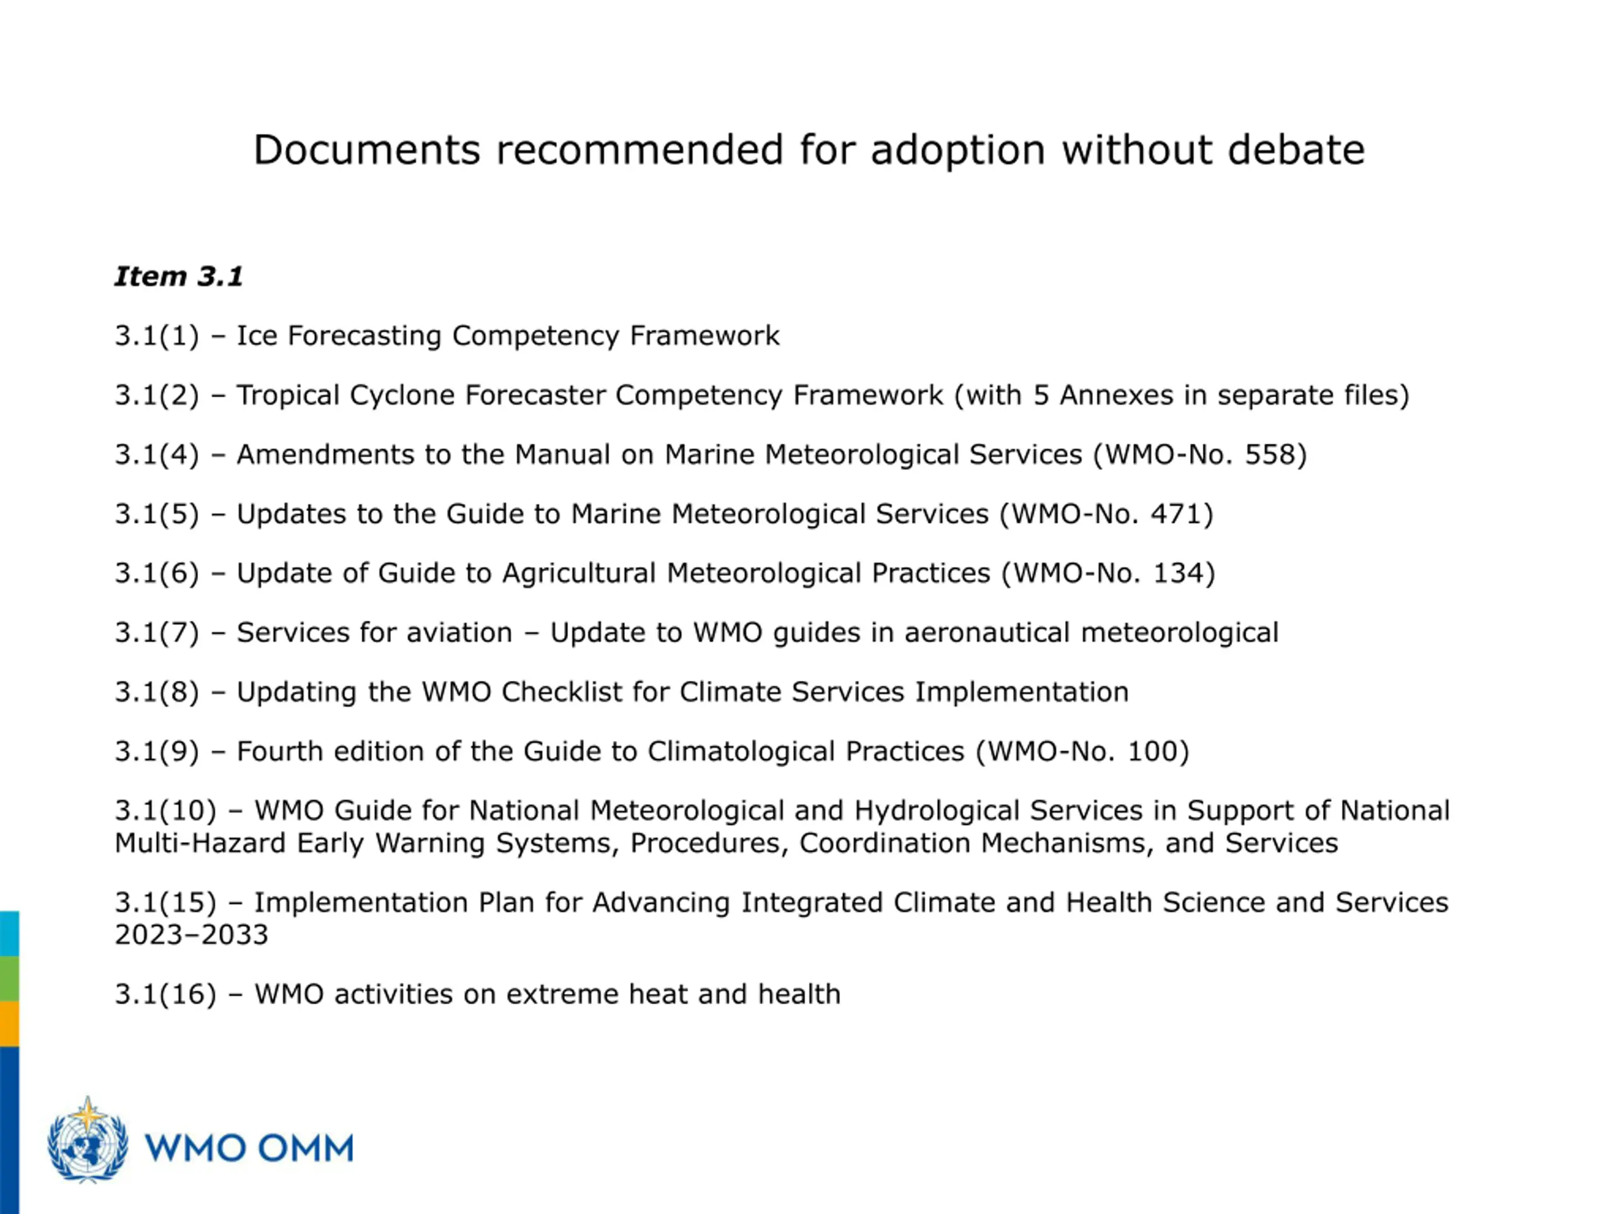The image size is (1619, 1214).
Task: Select the Ice Forecasting Competency Framework line
Action: coord(446,336)
